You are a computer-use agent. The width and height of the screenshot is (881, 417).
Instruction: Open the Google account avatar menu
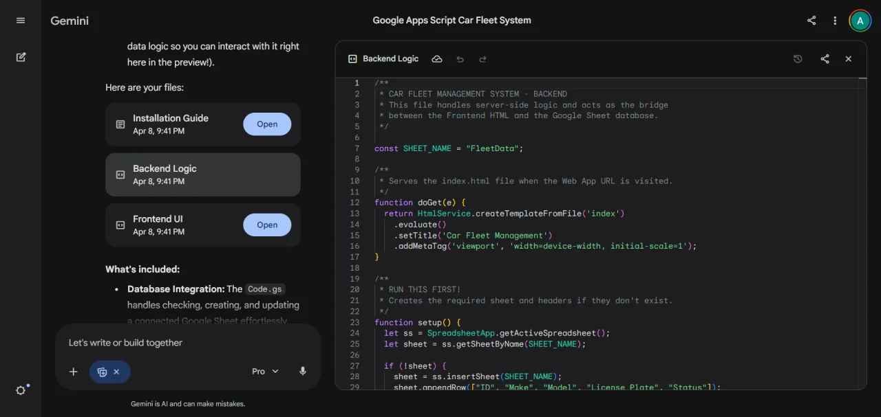coord(860,21)
